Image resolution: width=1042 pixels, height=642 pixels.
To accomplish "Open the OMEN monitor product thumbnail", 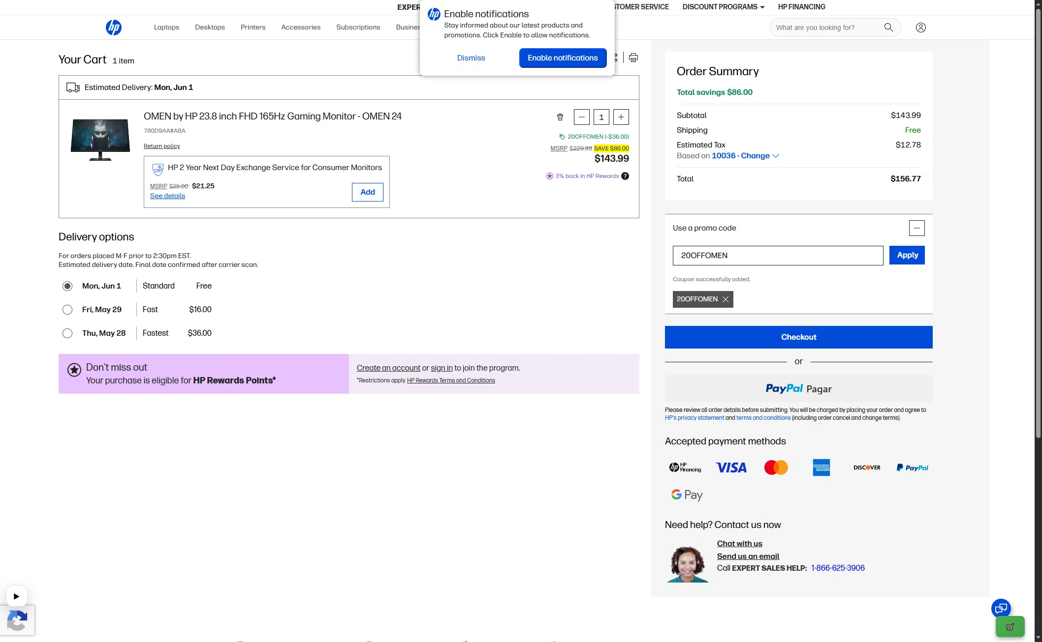I will click(x=100, y=140).
